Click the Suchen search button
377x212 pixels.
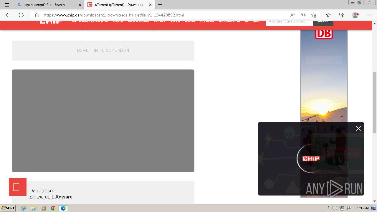pos(323,22)
